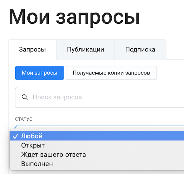Click the search magnifier icon

tap(25, 97)
